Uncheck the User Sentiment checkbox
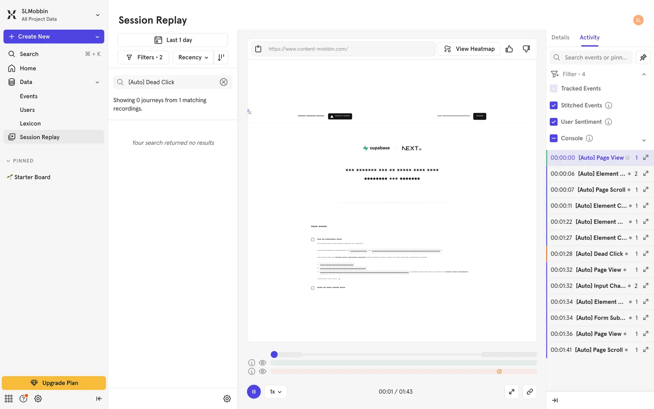This screenshot has height=409, width=654. pos(554,122)
